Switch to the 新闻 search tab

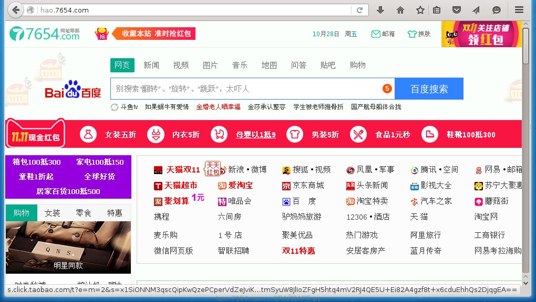point(151,65)
